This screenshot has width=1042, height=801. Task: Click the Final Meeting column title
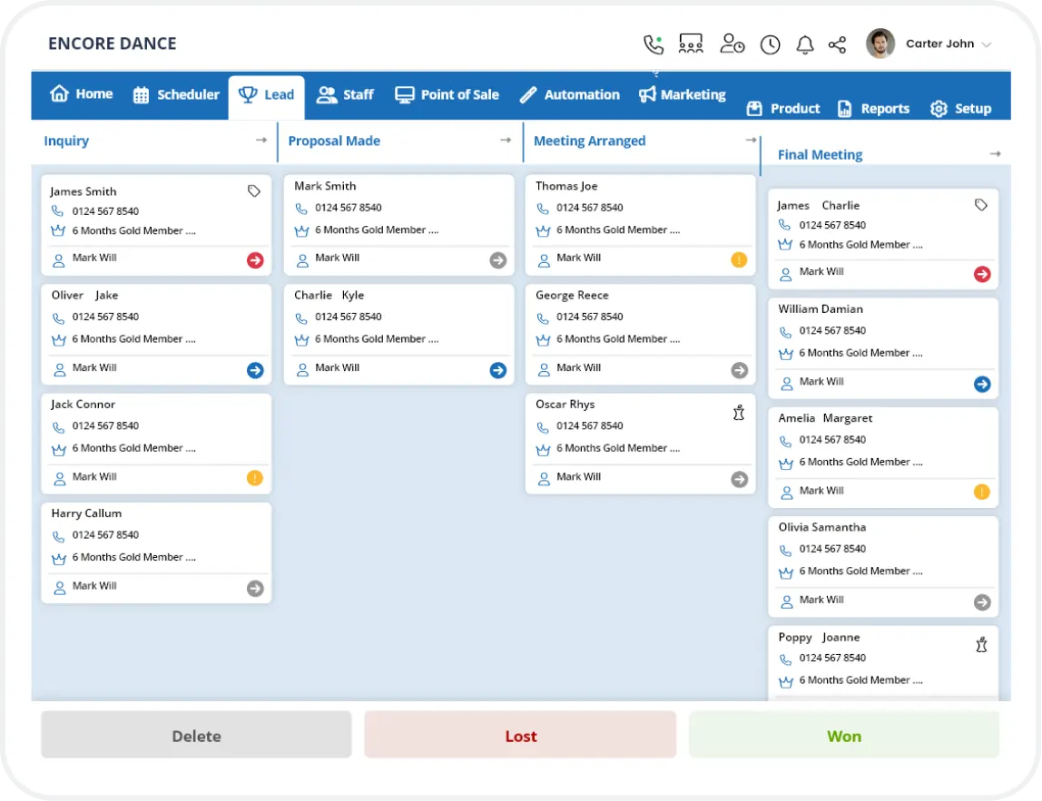pos(820,155)
